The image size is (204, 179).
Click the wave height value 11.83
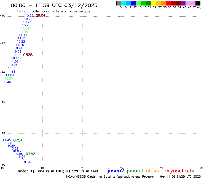(10, 75)
